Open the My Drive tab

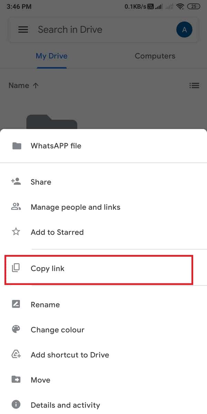point(51,56)
